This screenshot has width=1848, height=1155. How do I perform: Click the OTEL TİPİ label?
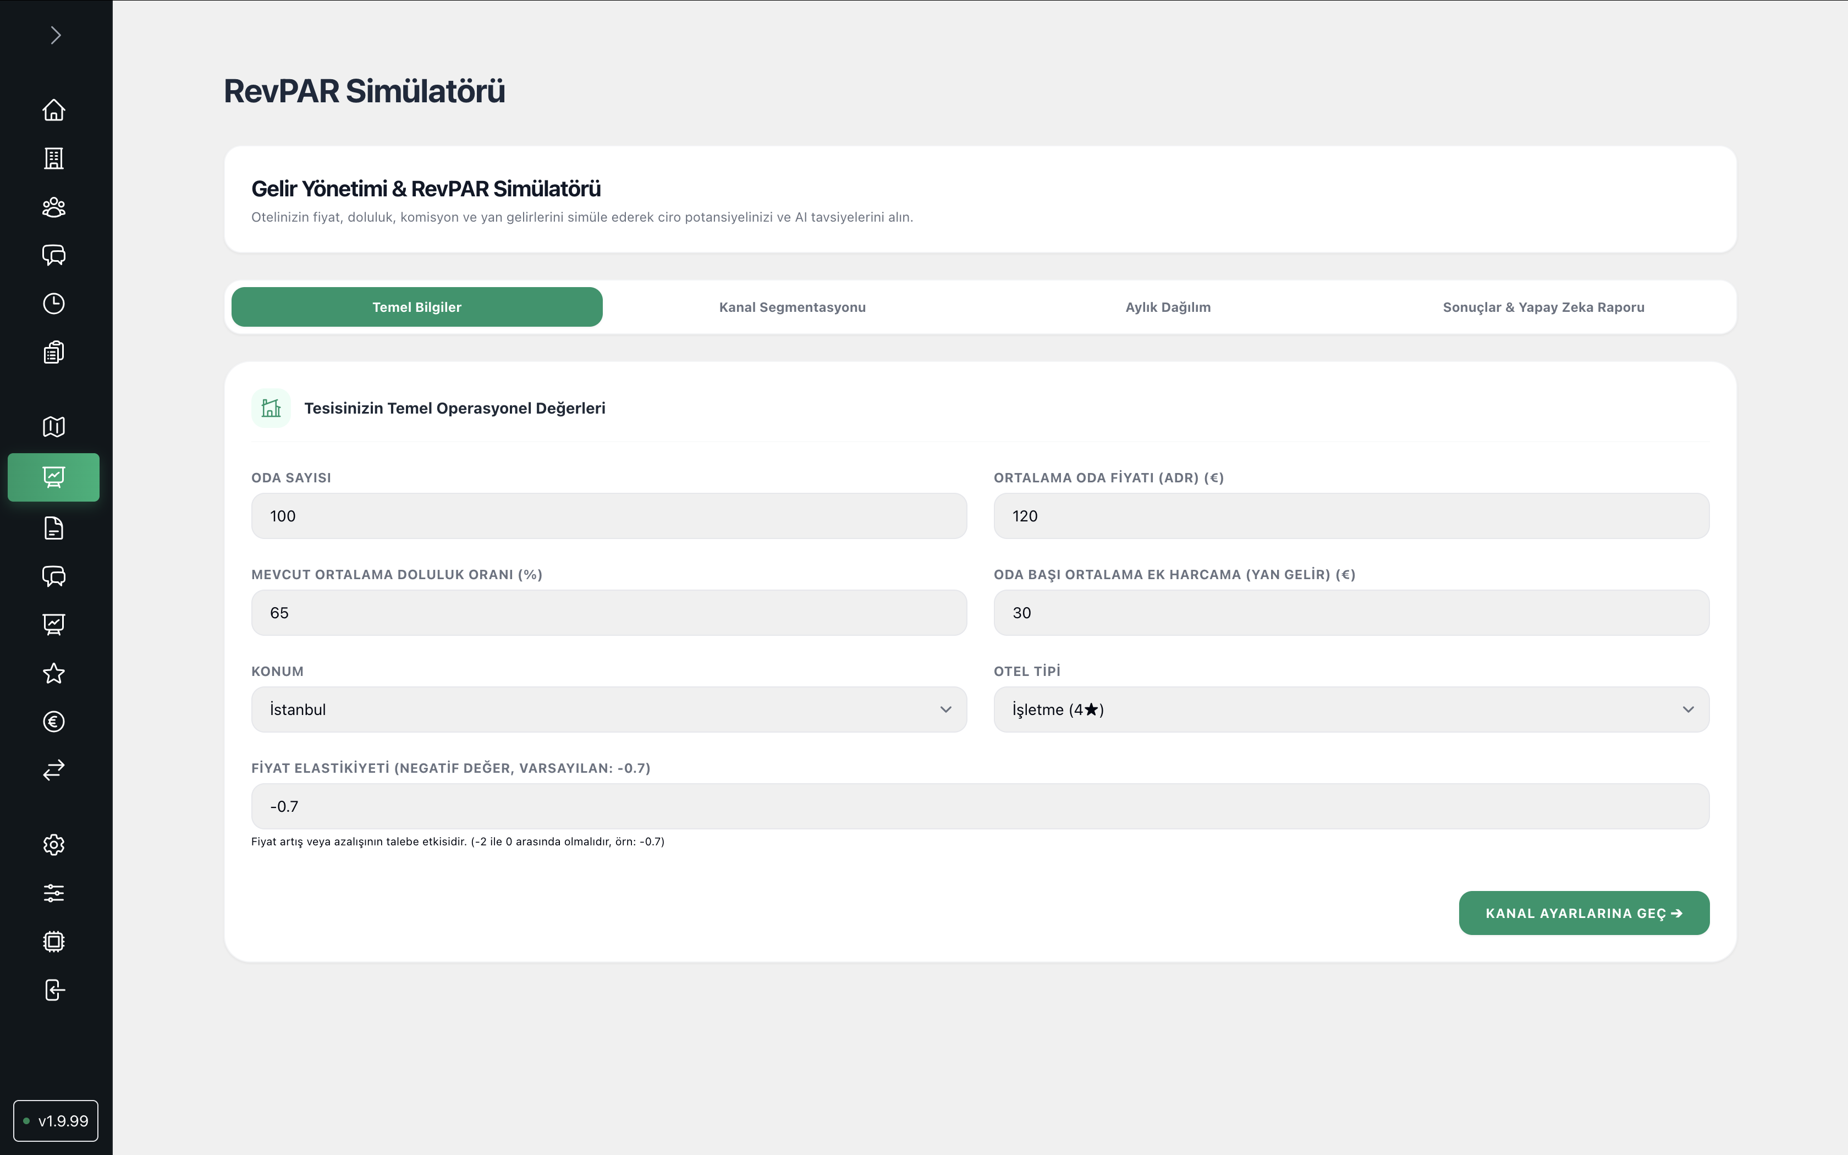pyautogui.click(x=1026, y=672)
